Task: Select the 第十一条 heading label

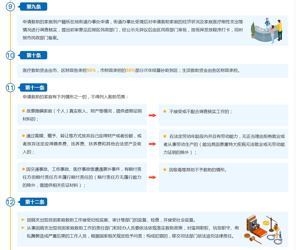Action: (x=33, y=88)
